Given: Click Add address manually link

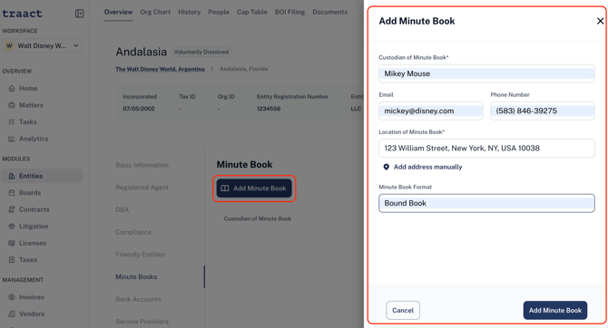Looking at the screenshot, I should 427,167.
